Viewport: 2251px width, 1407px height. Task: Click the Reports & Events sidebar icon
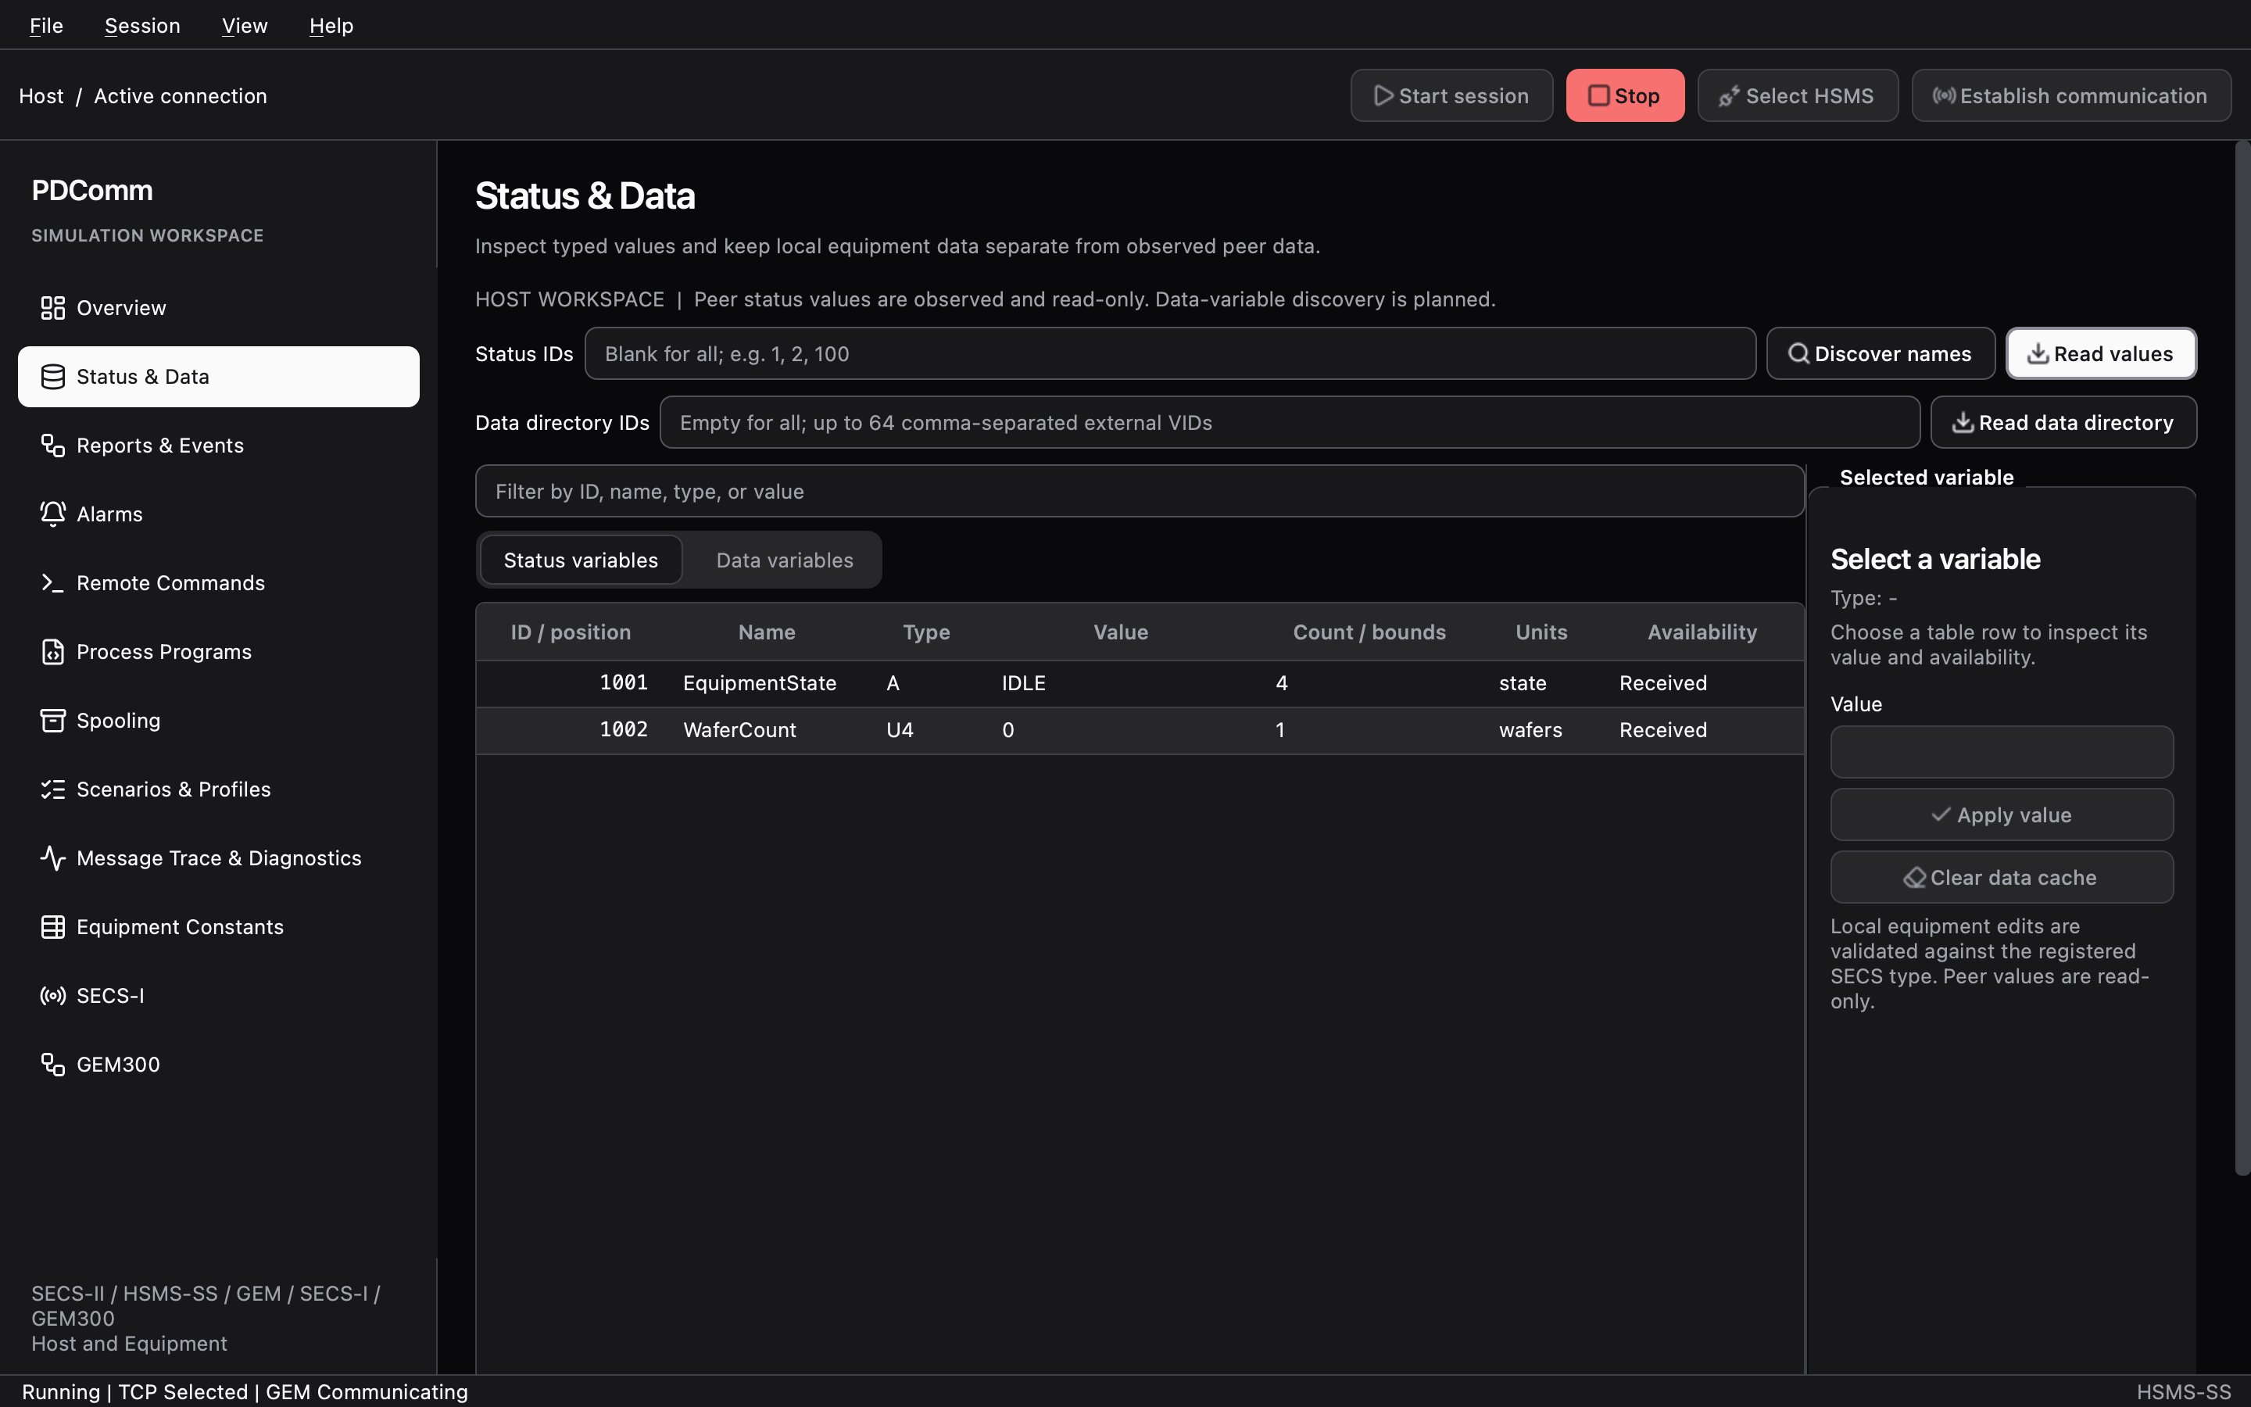(x=53, y=446)
